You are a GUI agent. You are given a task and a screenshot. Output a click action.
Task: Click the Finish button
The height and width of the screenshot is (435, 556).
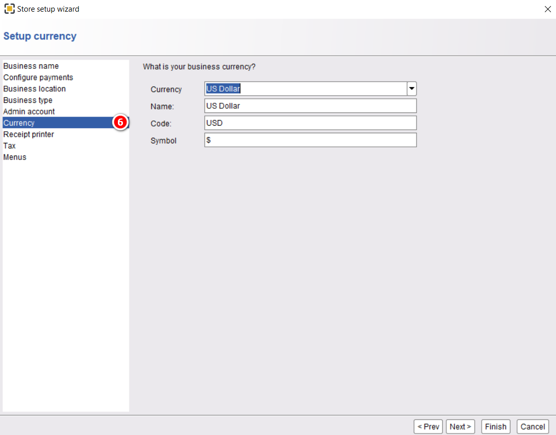point(495,426)
